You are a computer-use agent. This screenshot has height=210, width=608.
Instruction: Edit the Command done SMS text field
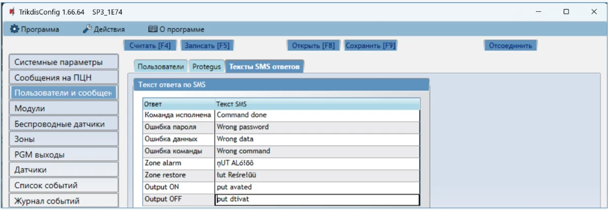[317, 115]
